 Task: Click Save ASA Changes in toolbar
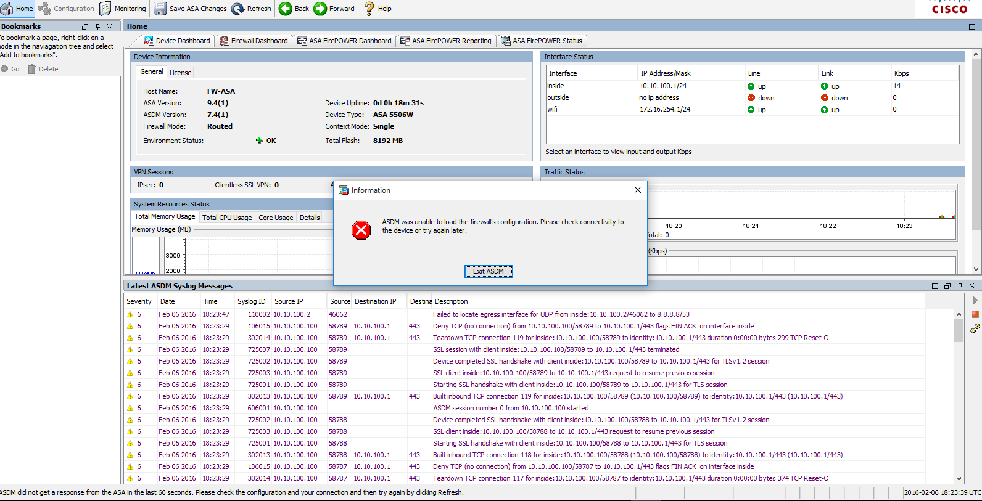[x=191, y=9]
